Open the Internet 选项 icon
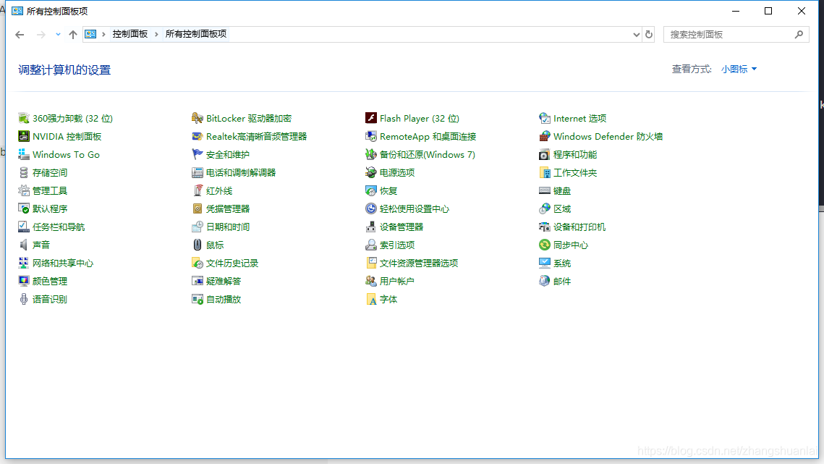 545,119
